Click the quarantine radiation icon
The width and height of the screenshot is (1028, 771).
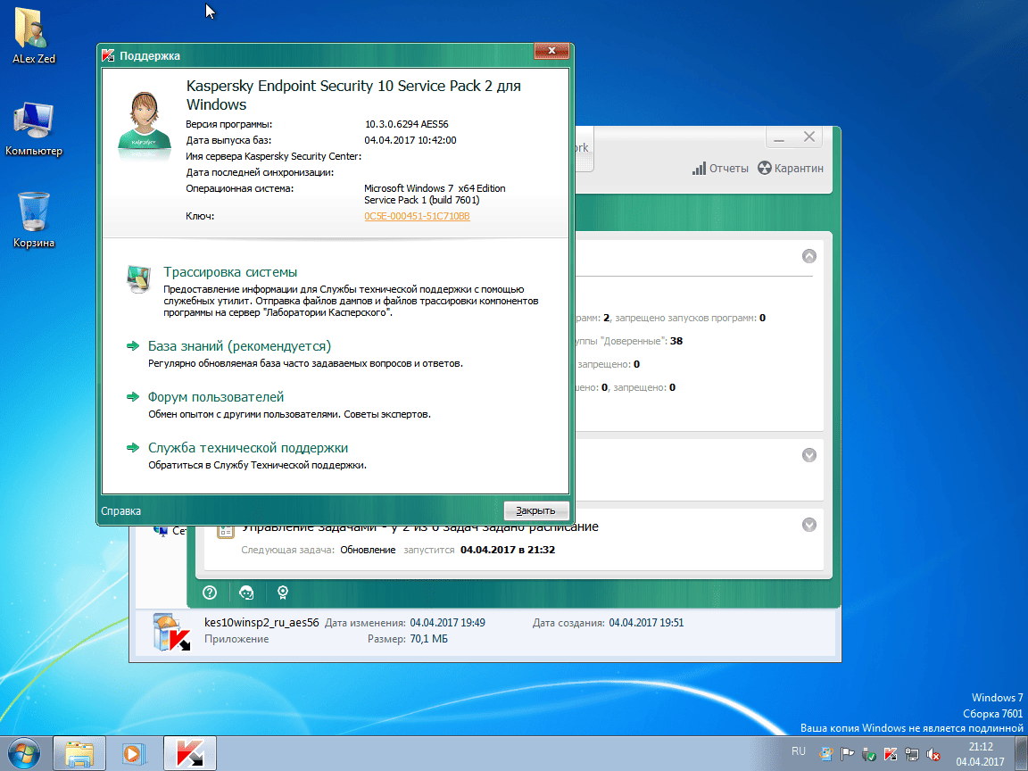[x=765, y=169]
